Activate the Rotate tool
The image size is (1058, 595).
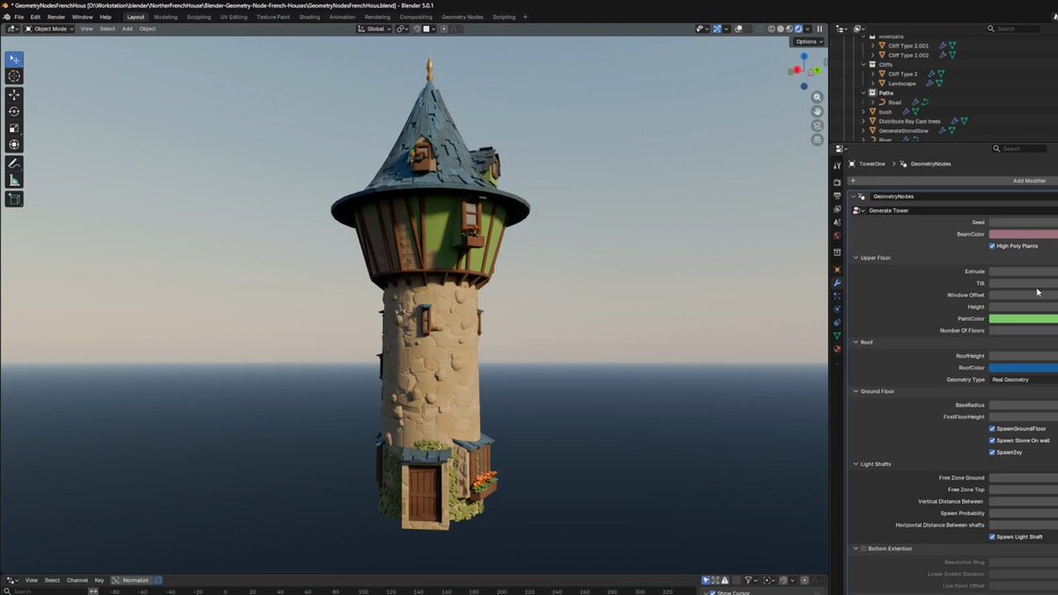[x=14, y=111]
